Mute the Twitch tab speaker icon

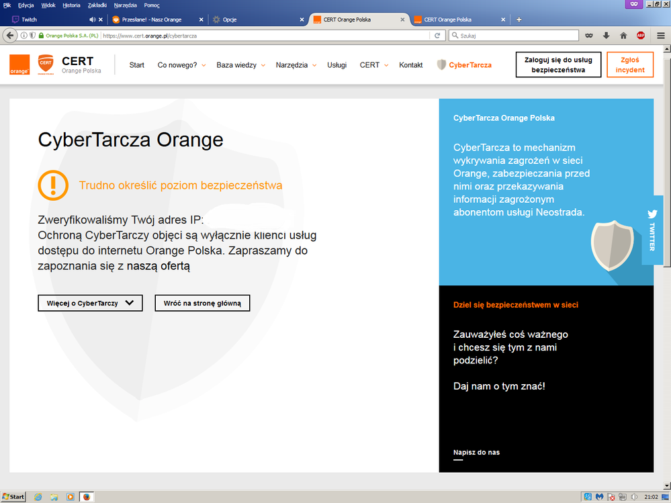pyautogui.click(x=93, y=19)
